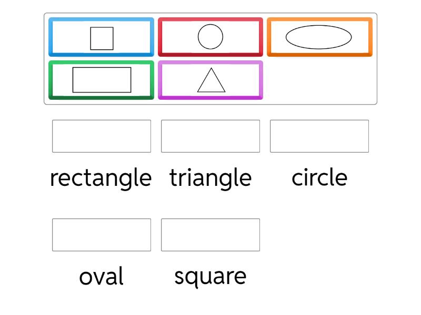This screenshot has width=421, height=315.
Task: Click the green-bordered rectangle tile
Action: (101, 80)
